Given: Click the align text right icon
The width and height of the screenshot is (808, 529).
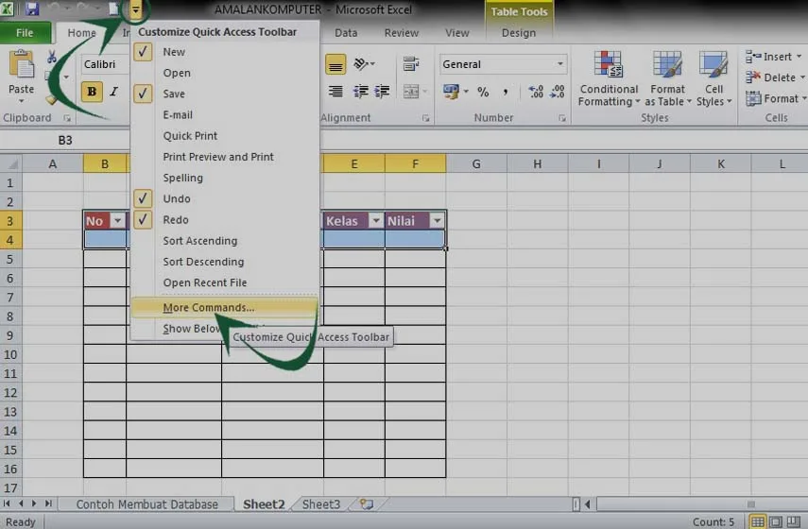Looking at the screenshot, I should 335,92.
